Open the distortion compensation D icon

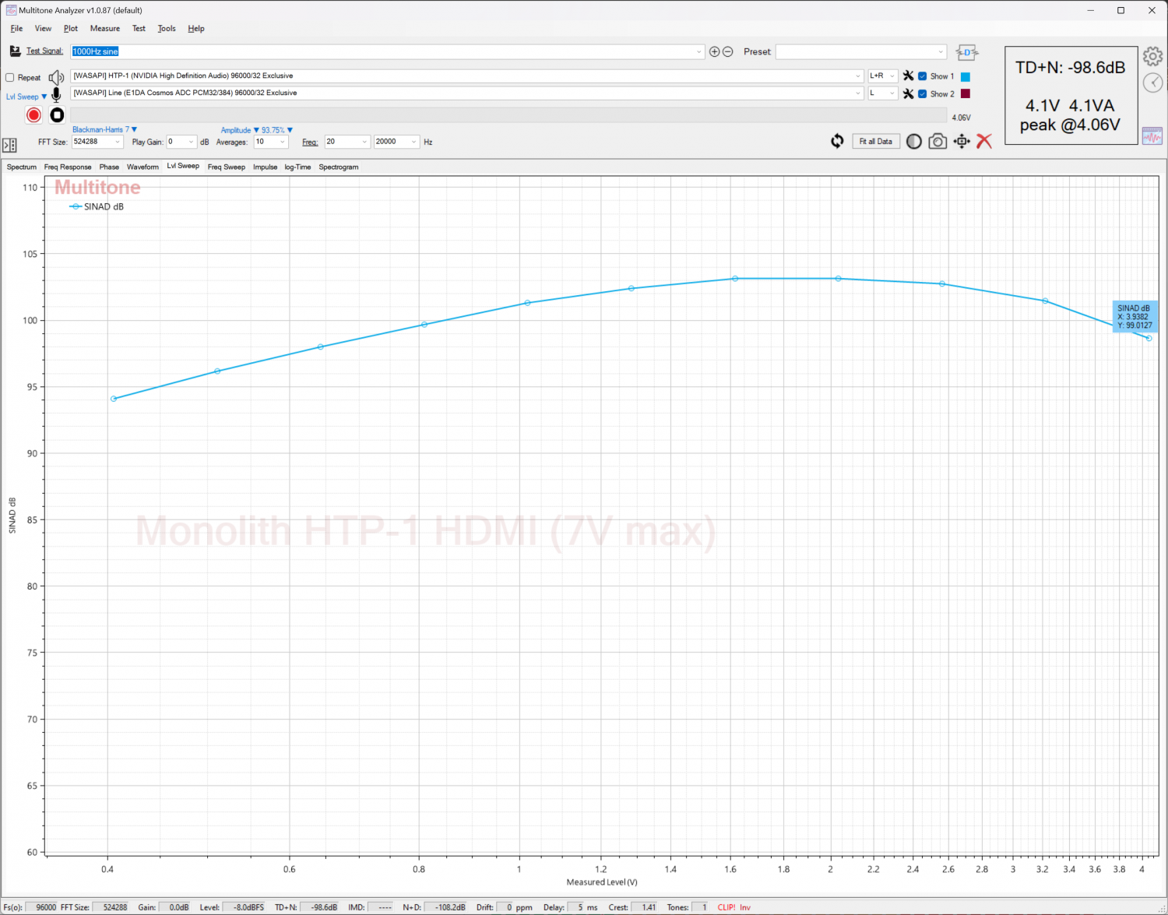coord(966,52)
